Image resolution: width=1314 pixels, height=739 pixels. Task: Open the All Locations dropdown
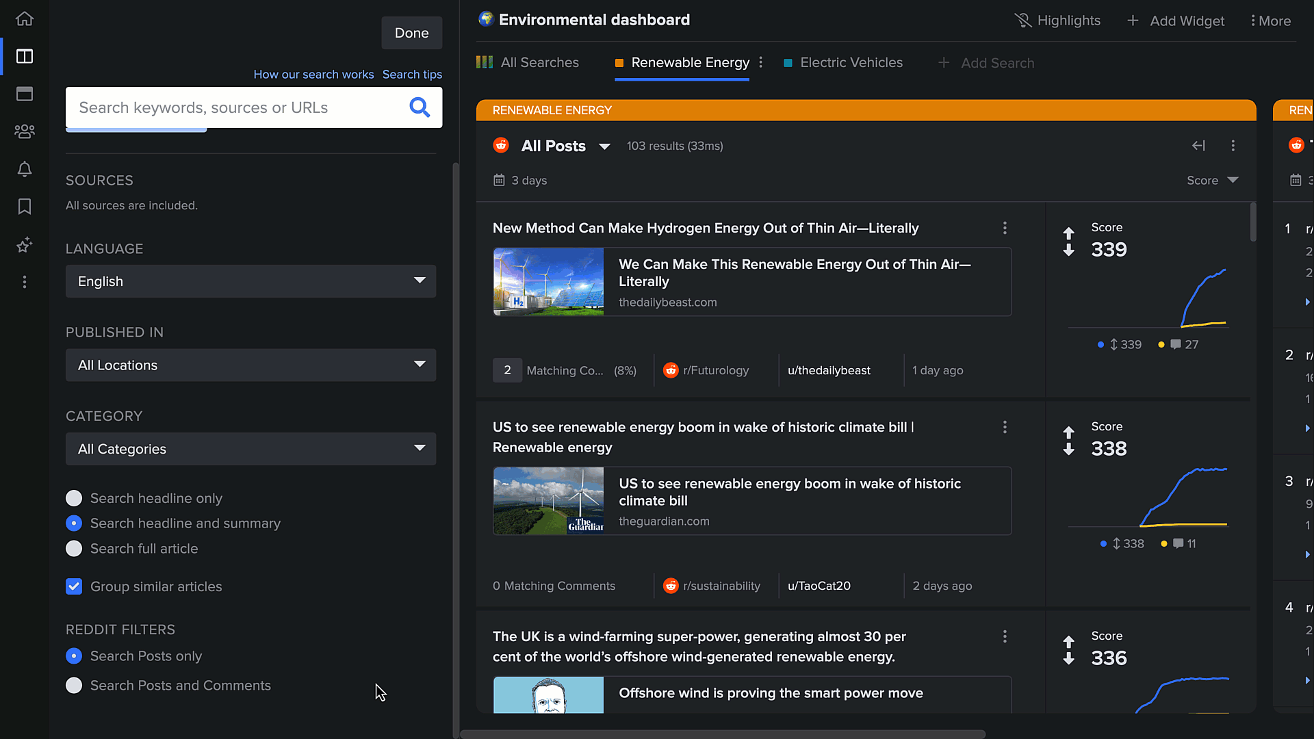click(x=250, y=365)
